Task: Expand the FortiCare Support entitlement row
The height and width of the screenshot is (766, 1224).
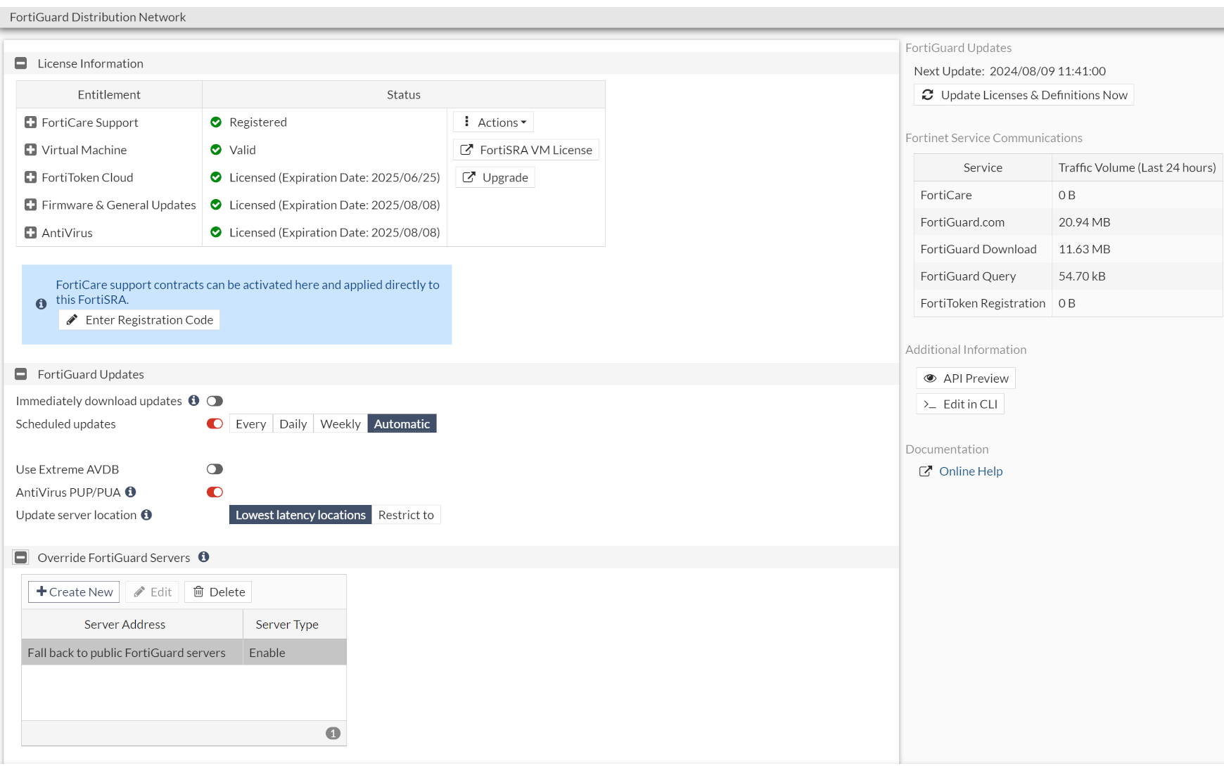Action: click(31, 122)
